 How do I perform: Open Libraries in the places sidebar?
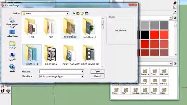12,45
